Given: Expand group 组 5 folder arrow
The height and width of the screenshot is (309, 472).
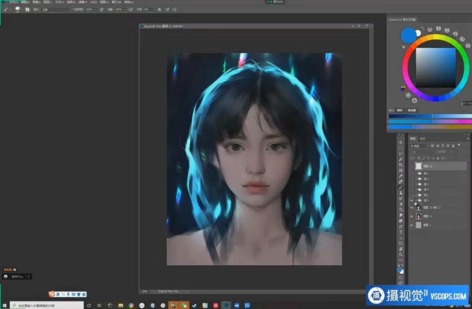Looking at the screenshot, I should pyautogui.click(x=416, y=195).
